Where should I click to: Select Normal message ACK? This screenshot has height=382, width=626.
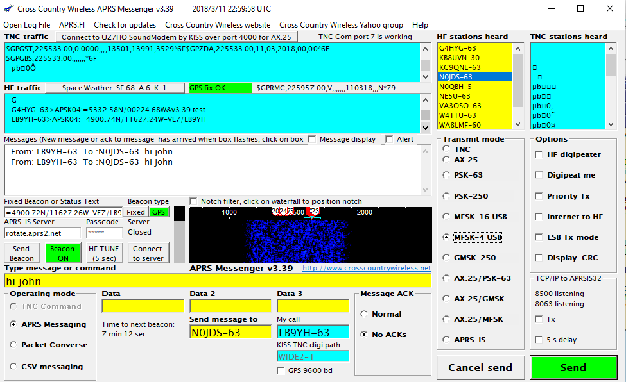coord(363,314)
